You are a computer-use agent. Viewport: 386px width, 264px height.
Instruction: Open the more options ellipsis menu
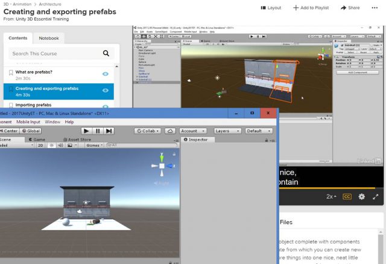[375, 8]
